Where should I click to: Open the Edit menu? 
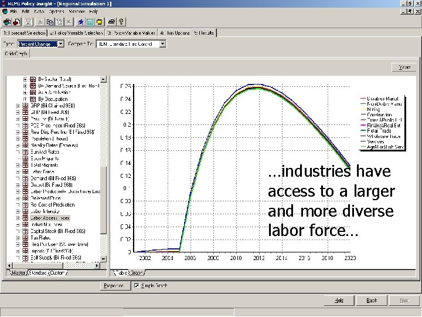(x=26, y=12)
